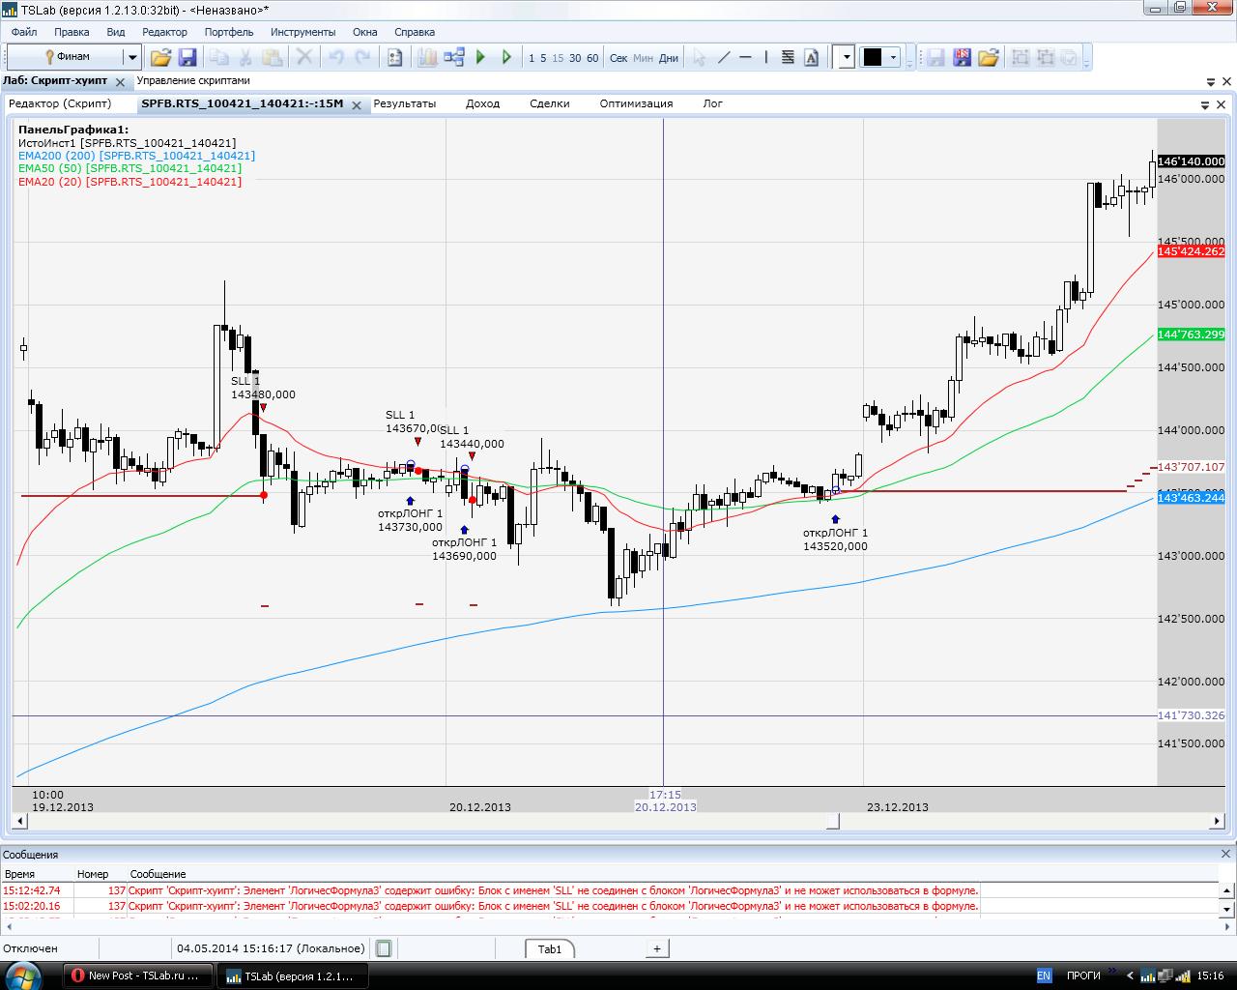The width and height of the screenshot is (1237, 990).
Task: Set timeframe to 15
Action: click(x=558, y=58)
